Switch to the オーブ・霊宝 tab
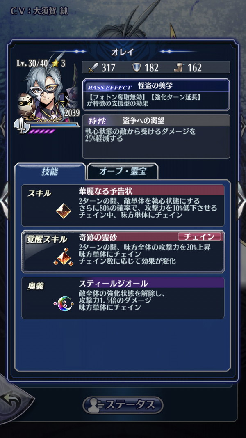The width and height of the screenshot is (246, 438). [x=123, y=172]
